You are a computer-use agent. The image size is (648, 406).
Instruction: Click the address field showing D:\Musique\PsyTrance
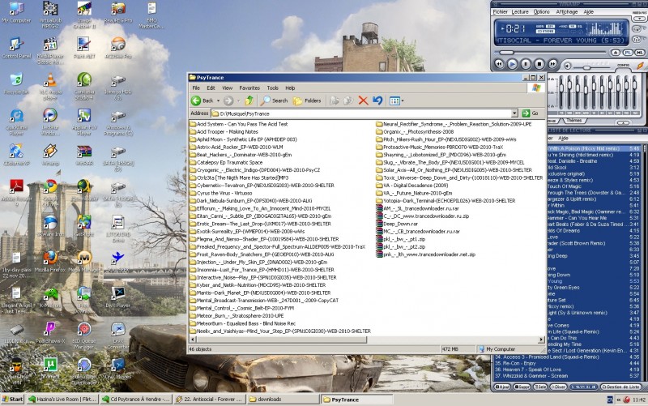(x=360, y=113)
